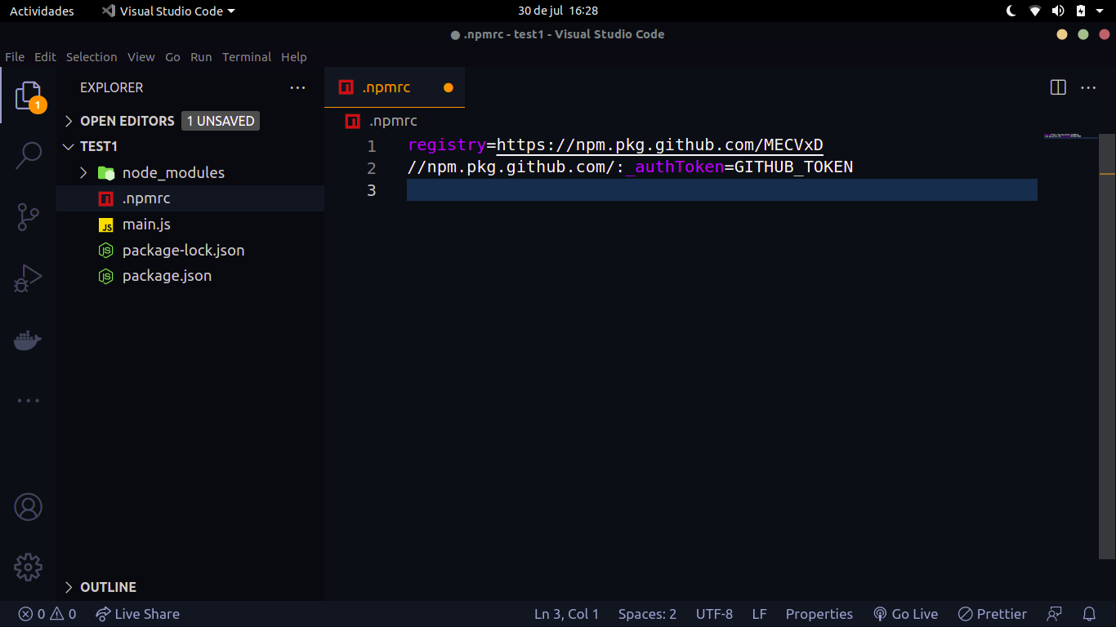
Task: Open notifications bell icon
Action: [1089, 614]
